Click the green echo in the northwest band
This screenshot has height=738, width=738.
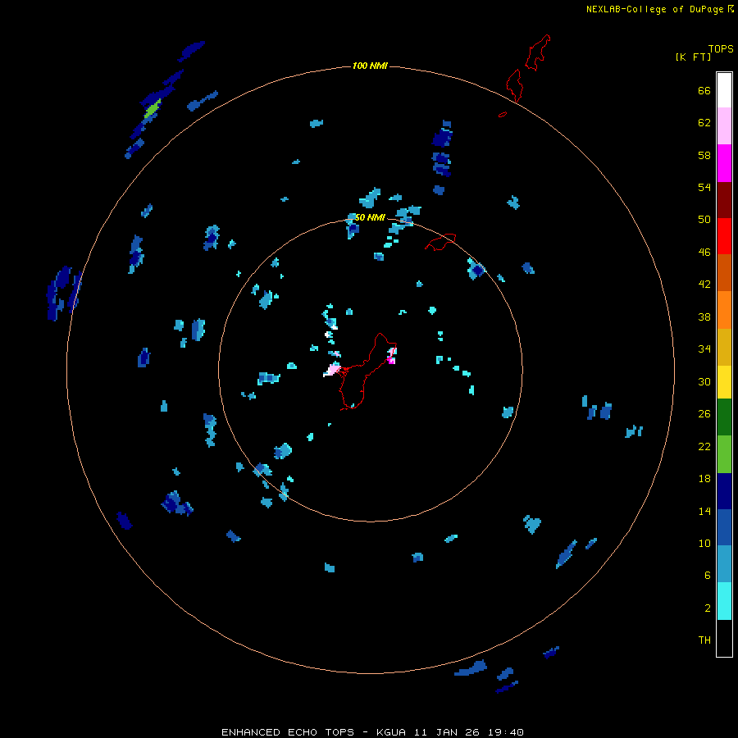click(153, 109)
